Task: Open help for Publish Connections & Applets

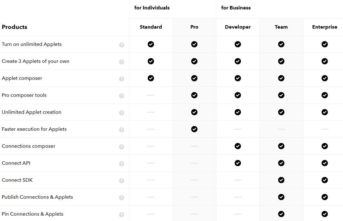Action: [122, 198]
